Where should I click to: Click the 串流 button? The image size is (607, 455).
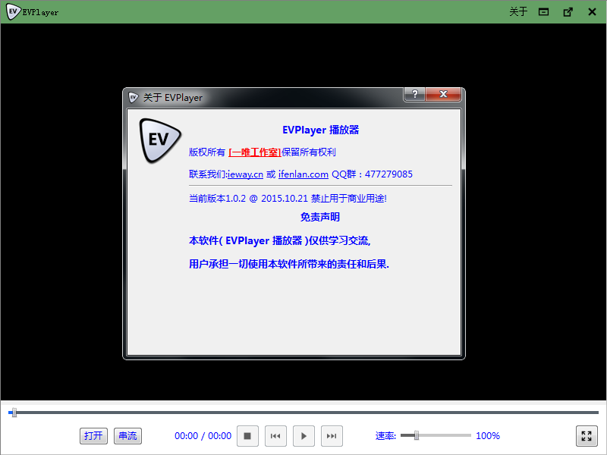point(127,435)
